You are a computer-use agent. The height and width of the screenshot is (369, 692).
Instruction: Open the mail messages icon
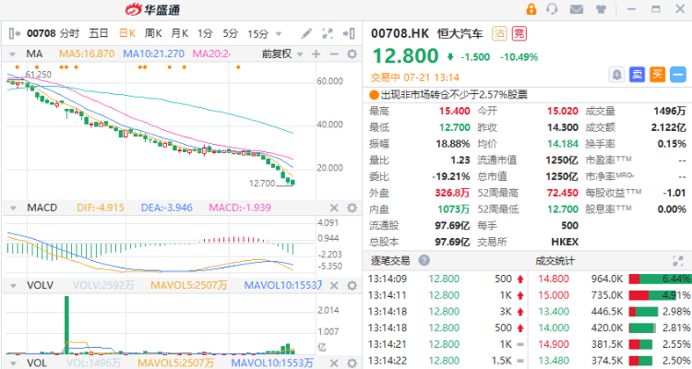tap(577, 9)
